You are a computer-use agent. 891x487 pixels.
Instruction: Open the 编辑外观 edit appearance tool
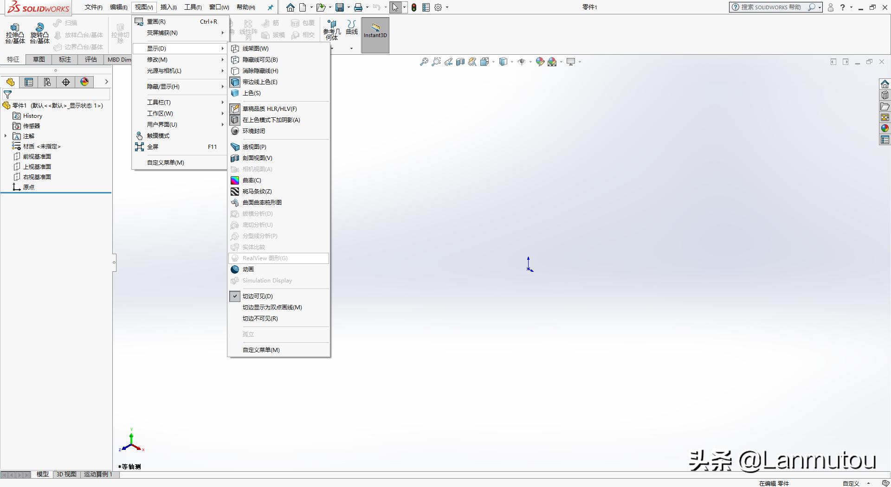coord(540,61)
